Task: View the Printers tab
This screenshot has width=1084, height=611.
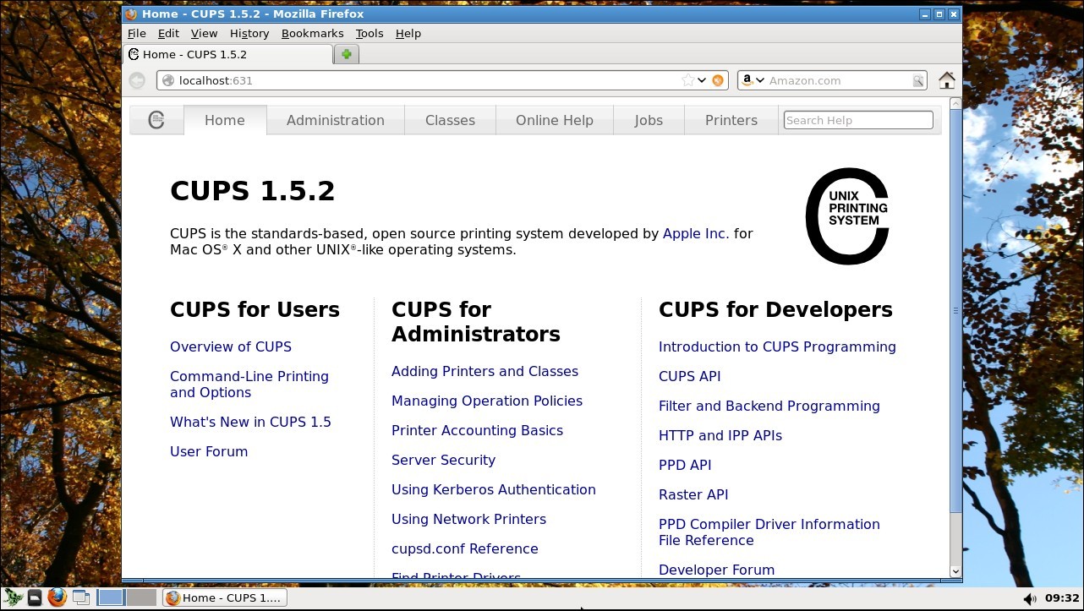Action: [731, 120]
